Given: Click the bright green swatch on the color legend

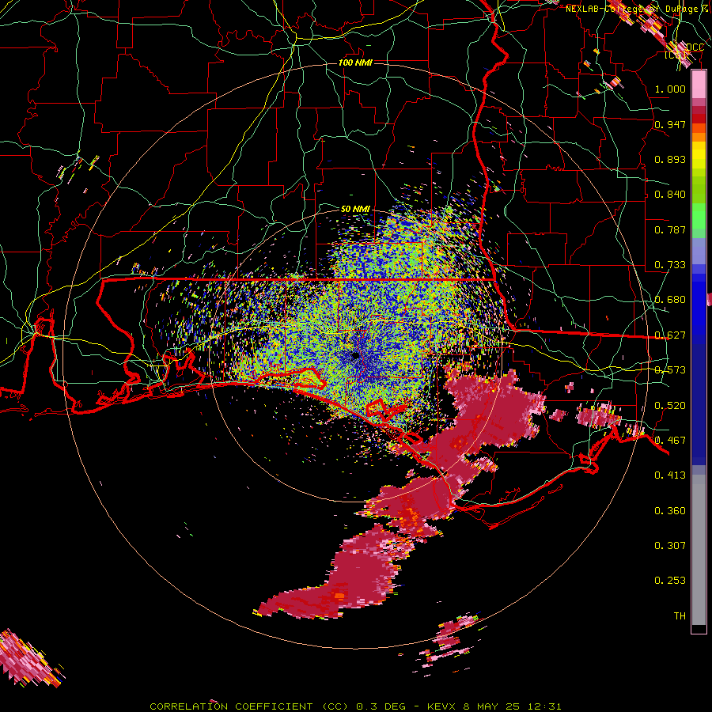Looking at the screenshot, I should pos(699,216).
